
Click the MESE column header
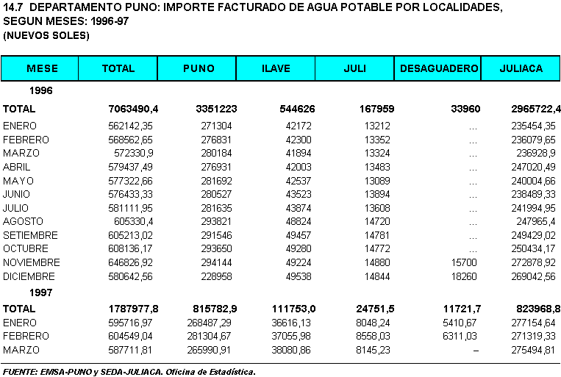(43, 68)
